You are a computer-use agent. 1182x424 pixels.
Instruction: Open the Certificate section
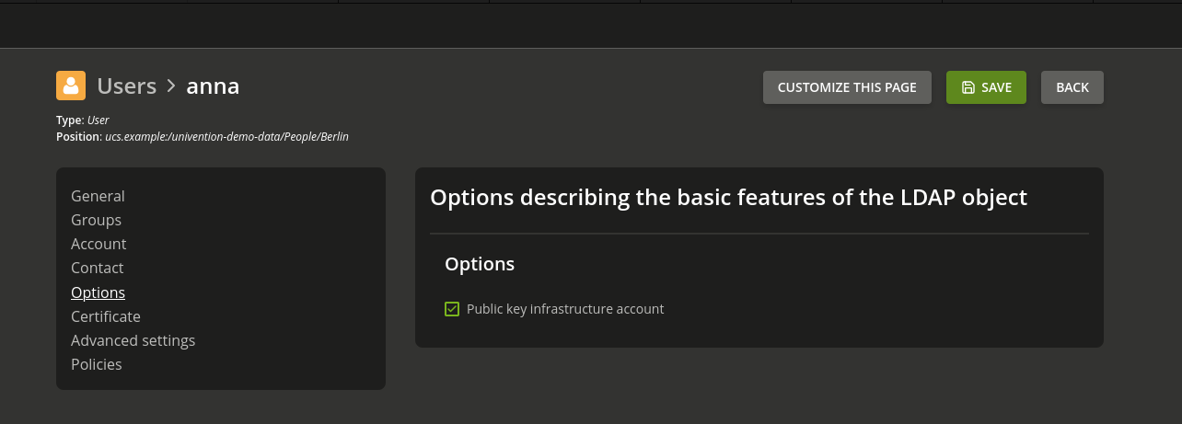coord(106,316)
